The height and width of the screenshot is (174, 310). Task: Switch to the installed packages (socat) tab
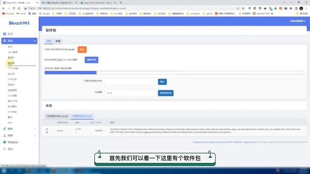pos(57,116)
